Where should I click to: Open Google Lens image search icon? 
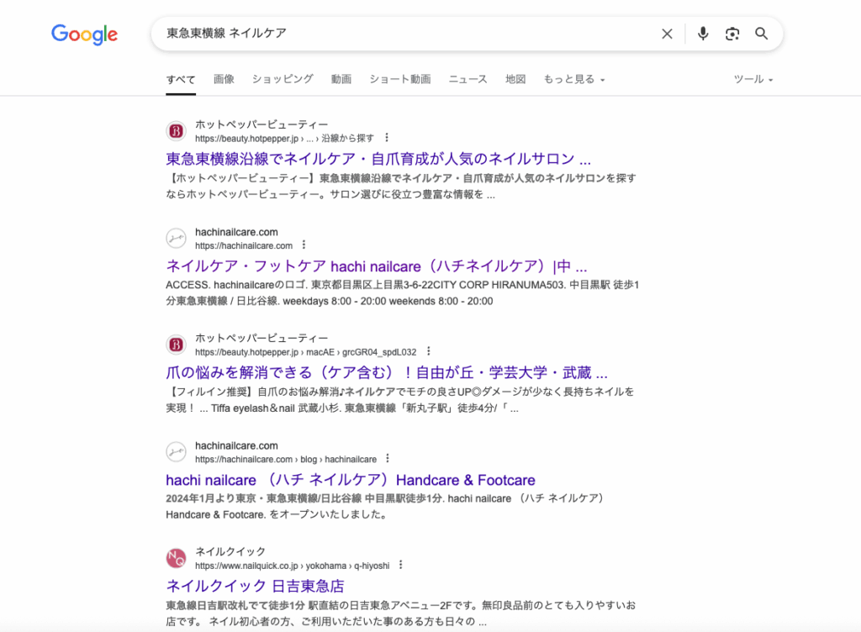(x=732, y=34)
